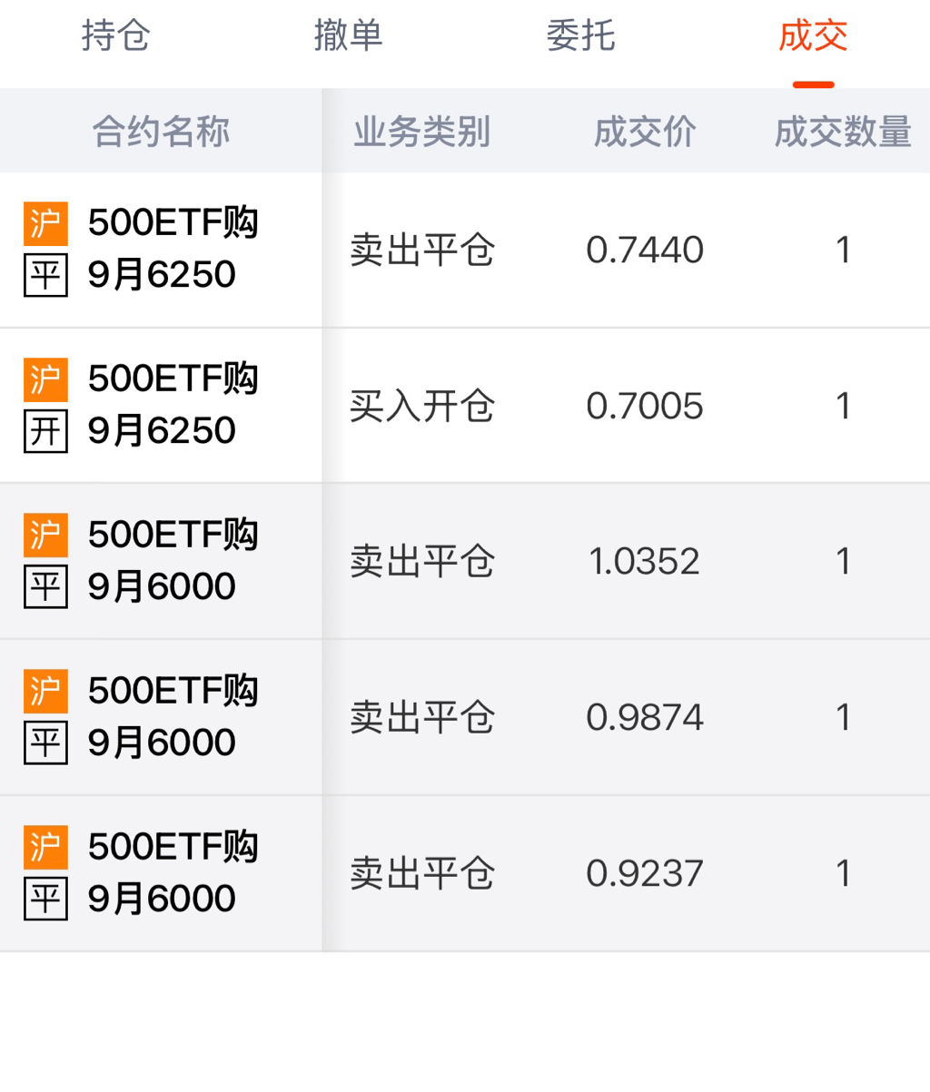Screen dimensions: 930x1092
Task: Click the 合约名称 column header
Action: 161,133
